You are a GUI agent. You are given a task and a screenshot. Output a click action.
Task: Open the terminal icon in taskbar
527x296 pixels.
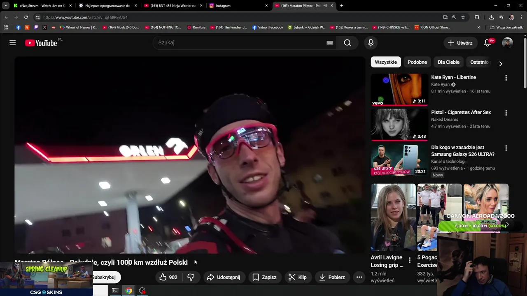115,291
